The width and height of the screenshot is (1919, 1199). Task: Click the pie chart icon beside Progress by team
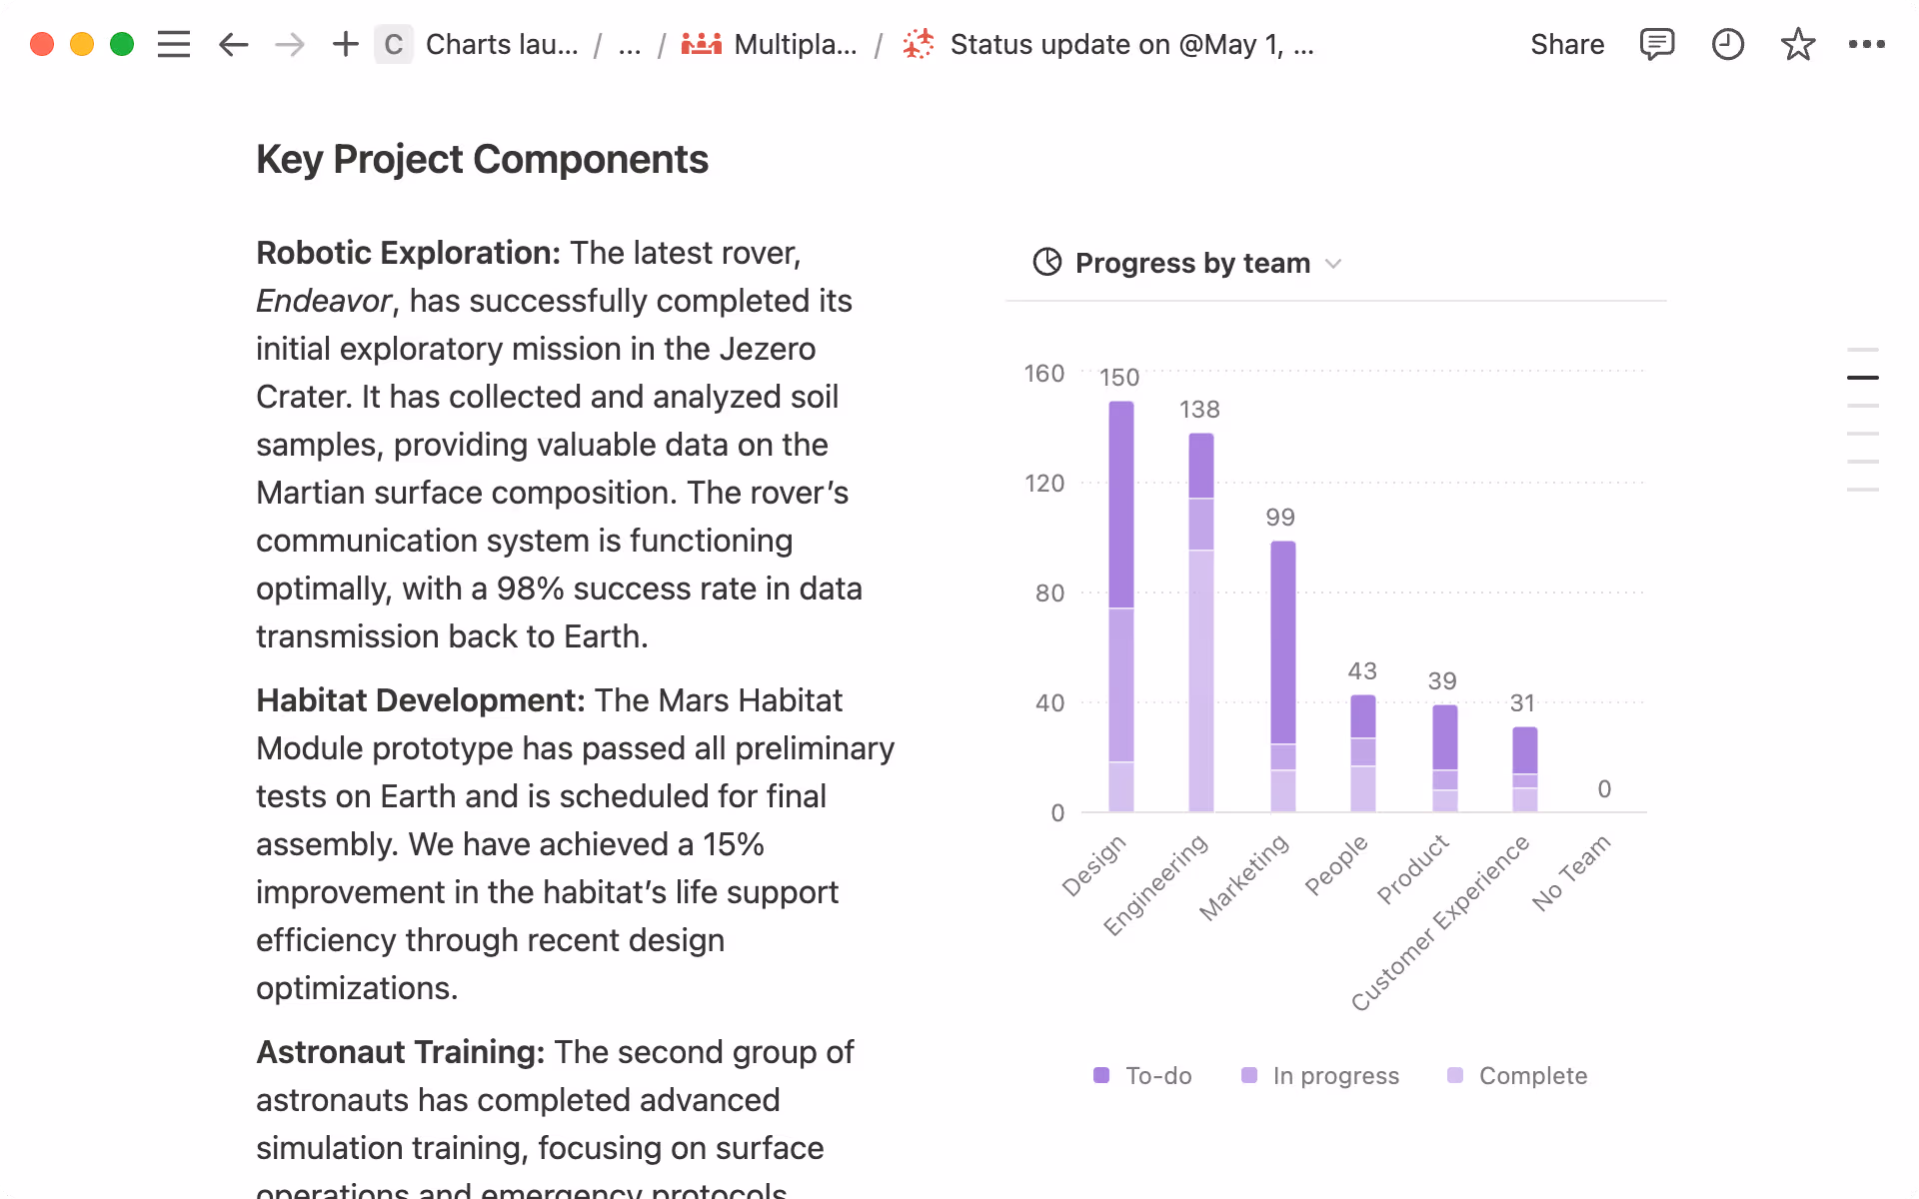pos(1045,263)
